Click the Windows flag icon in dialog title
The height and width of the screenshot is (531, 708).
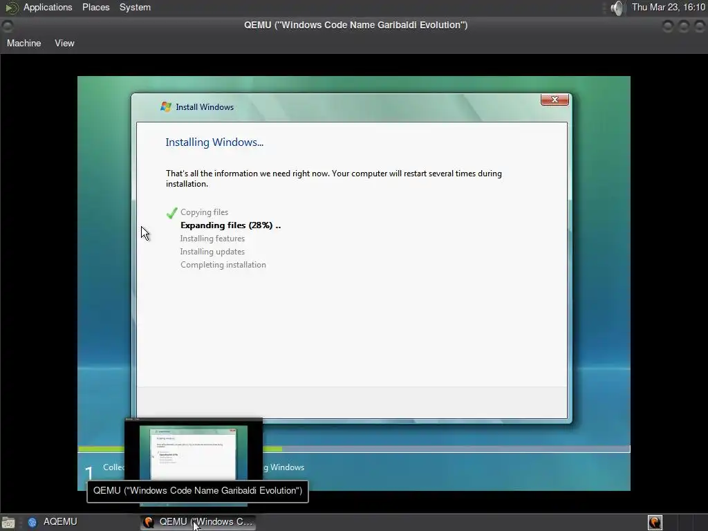point(166,107)
